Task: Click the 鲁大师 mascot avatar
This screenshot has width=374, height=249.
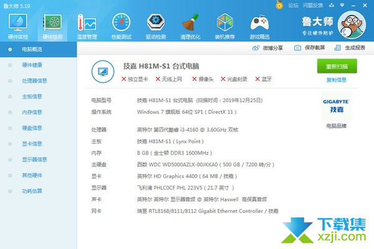Action: tap(352, 25)
